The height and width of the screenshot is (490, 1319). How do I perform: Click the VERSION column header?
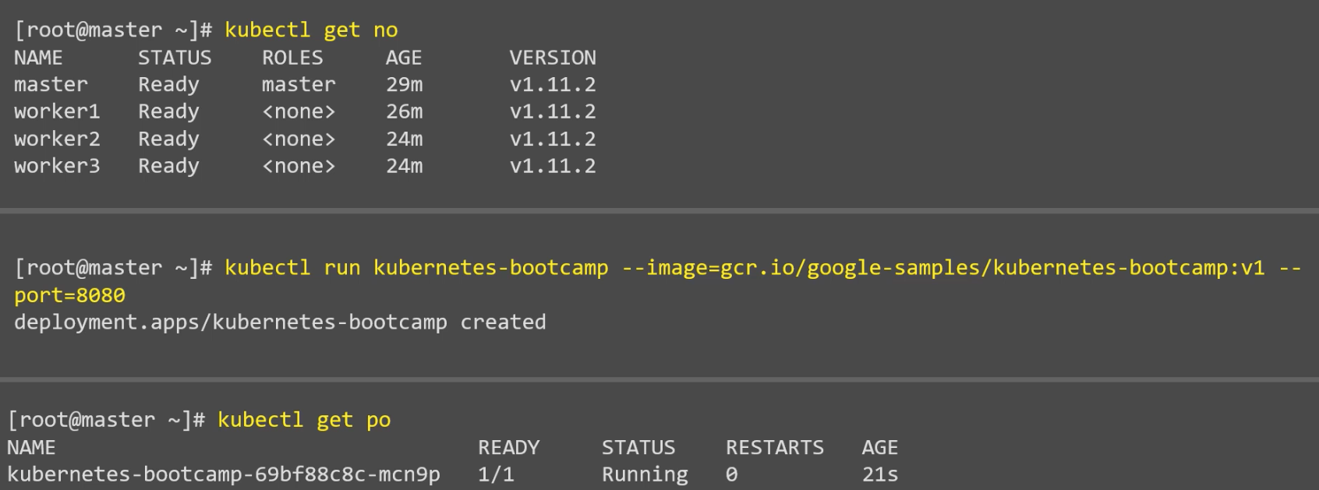553,58
